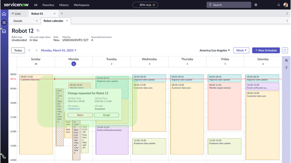Screen dimensions: 291x163
Task: Open the CR0001037 change request link
Action: (74, 109)
